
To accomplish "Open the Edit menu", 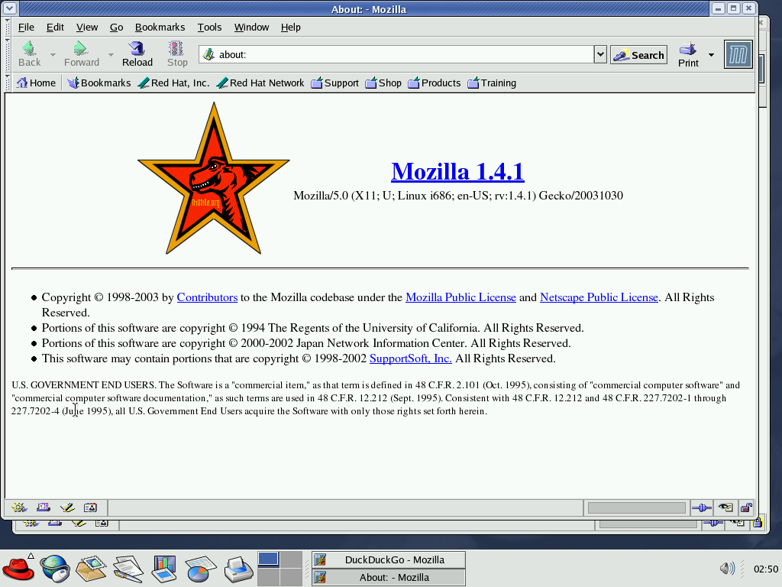I will click(x=55, y=28).
